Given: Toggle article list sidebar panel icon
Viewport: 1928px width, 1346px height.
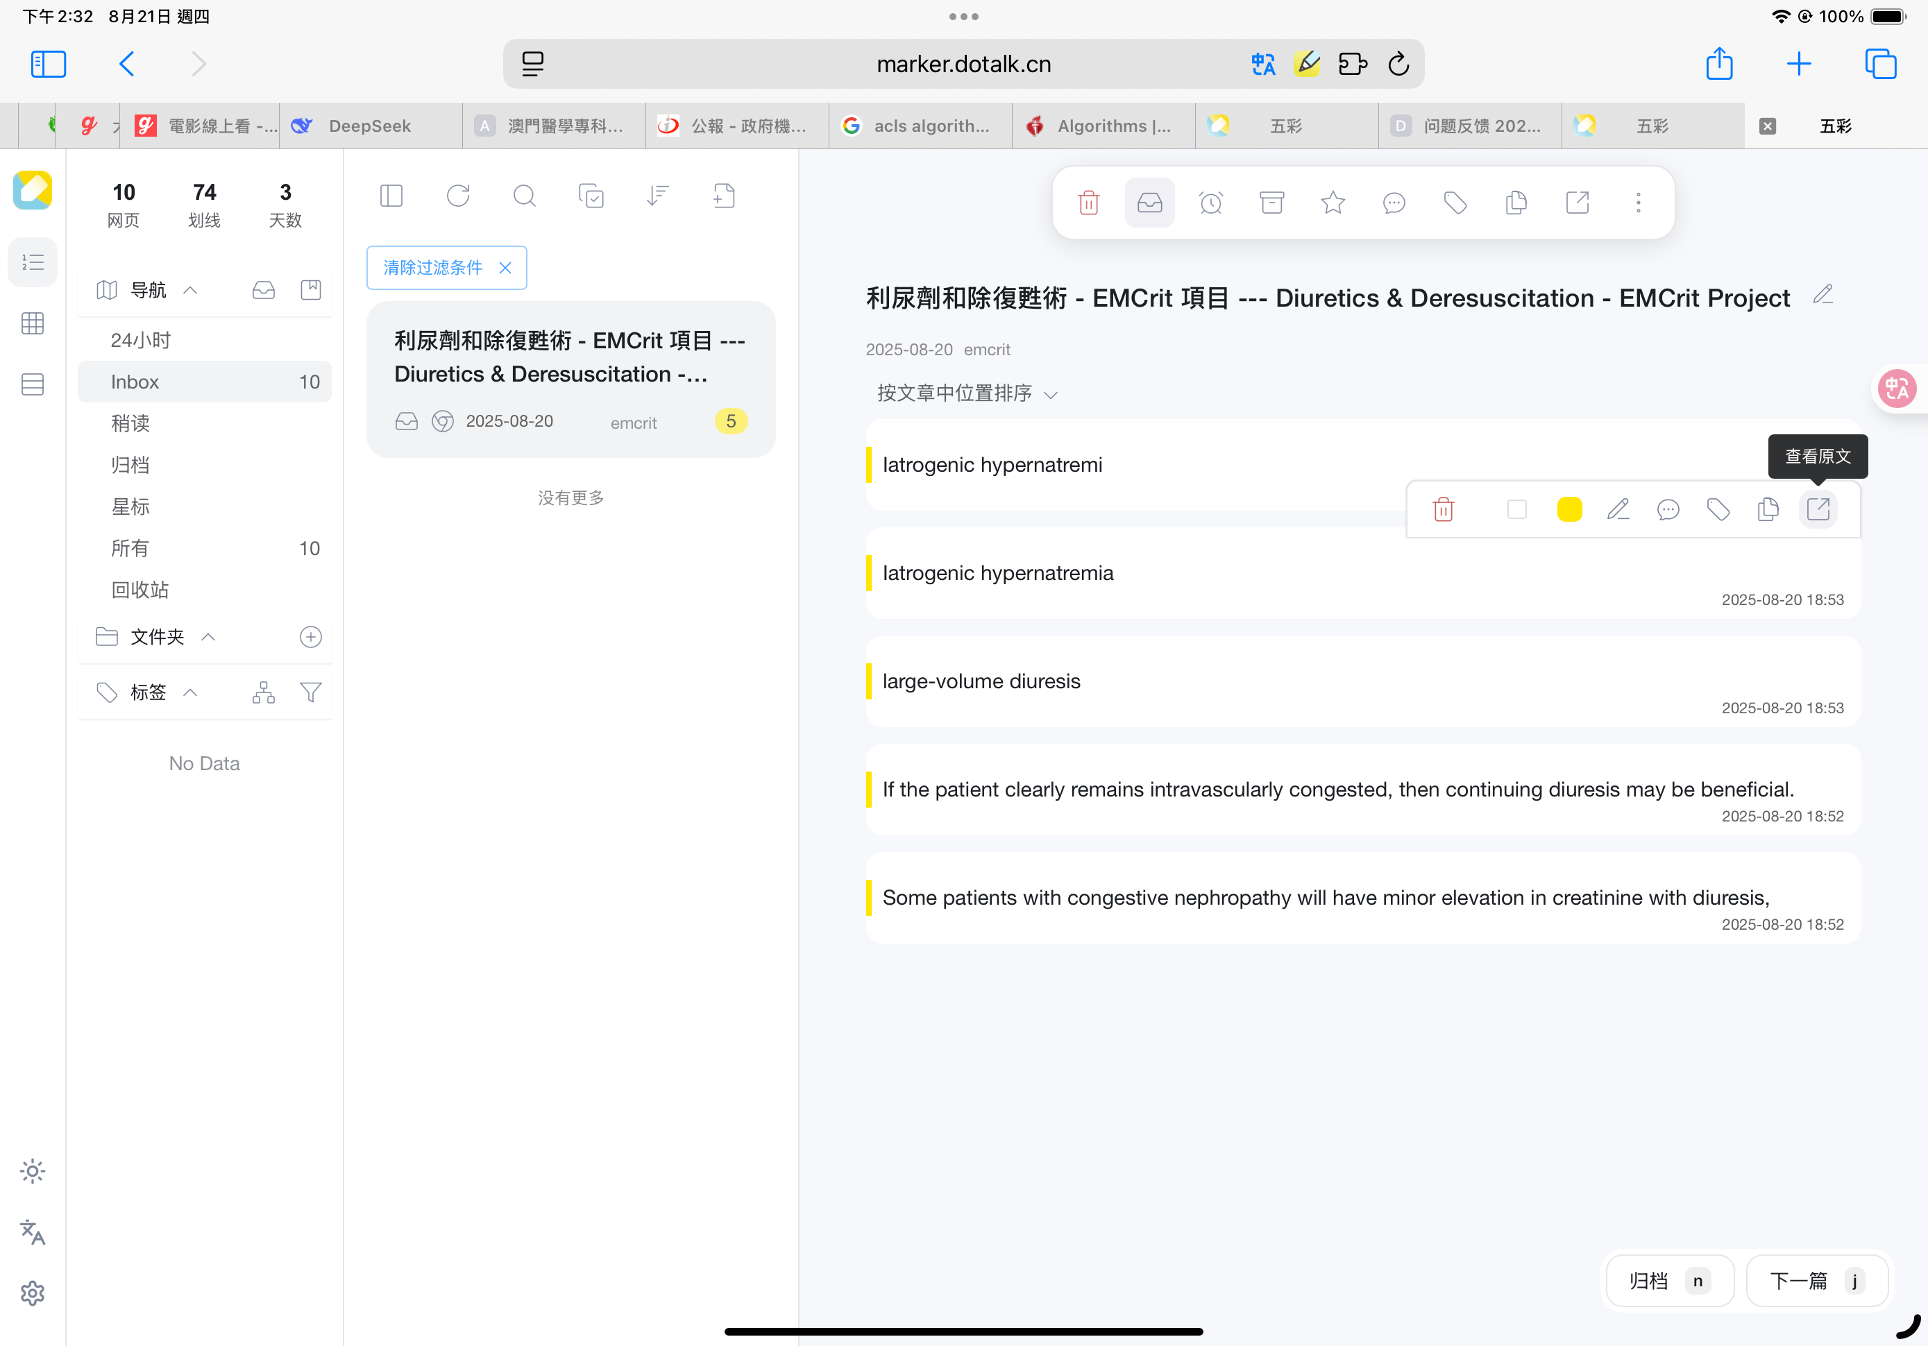Looking at the screenshot, I should [391, 196].
